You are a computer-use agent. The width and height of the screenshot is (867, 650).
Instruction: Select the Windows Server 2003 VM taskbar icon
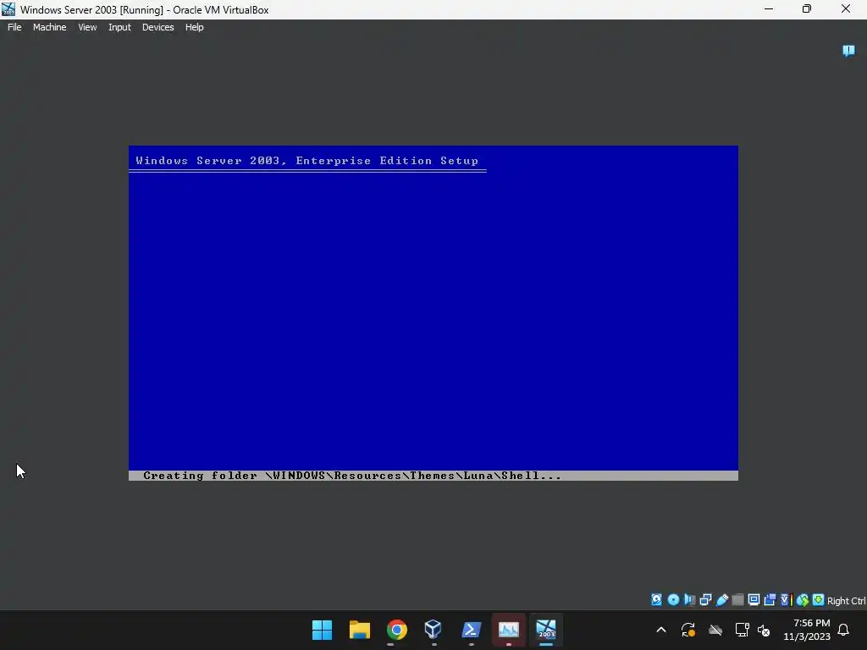pyautogui.click(x=546, y=630)
